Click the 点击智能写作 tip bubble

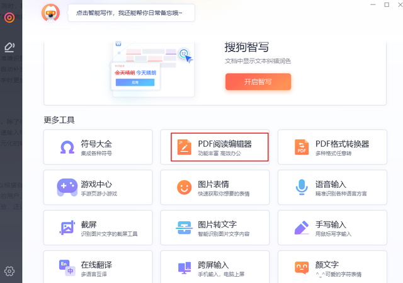[x=132, y=13]
